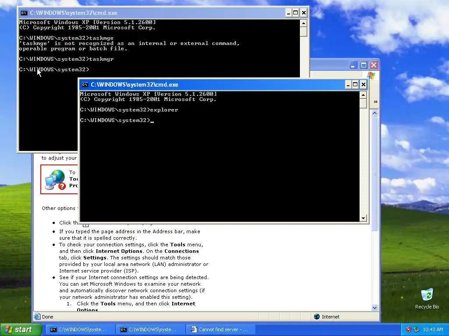Minimize the Internet Explorer window

click(x=353, y=65)
